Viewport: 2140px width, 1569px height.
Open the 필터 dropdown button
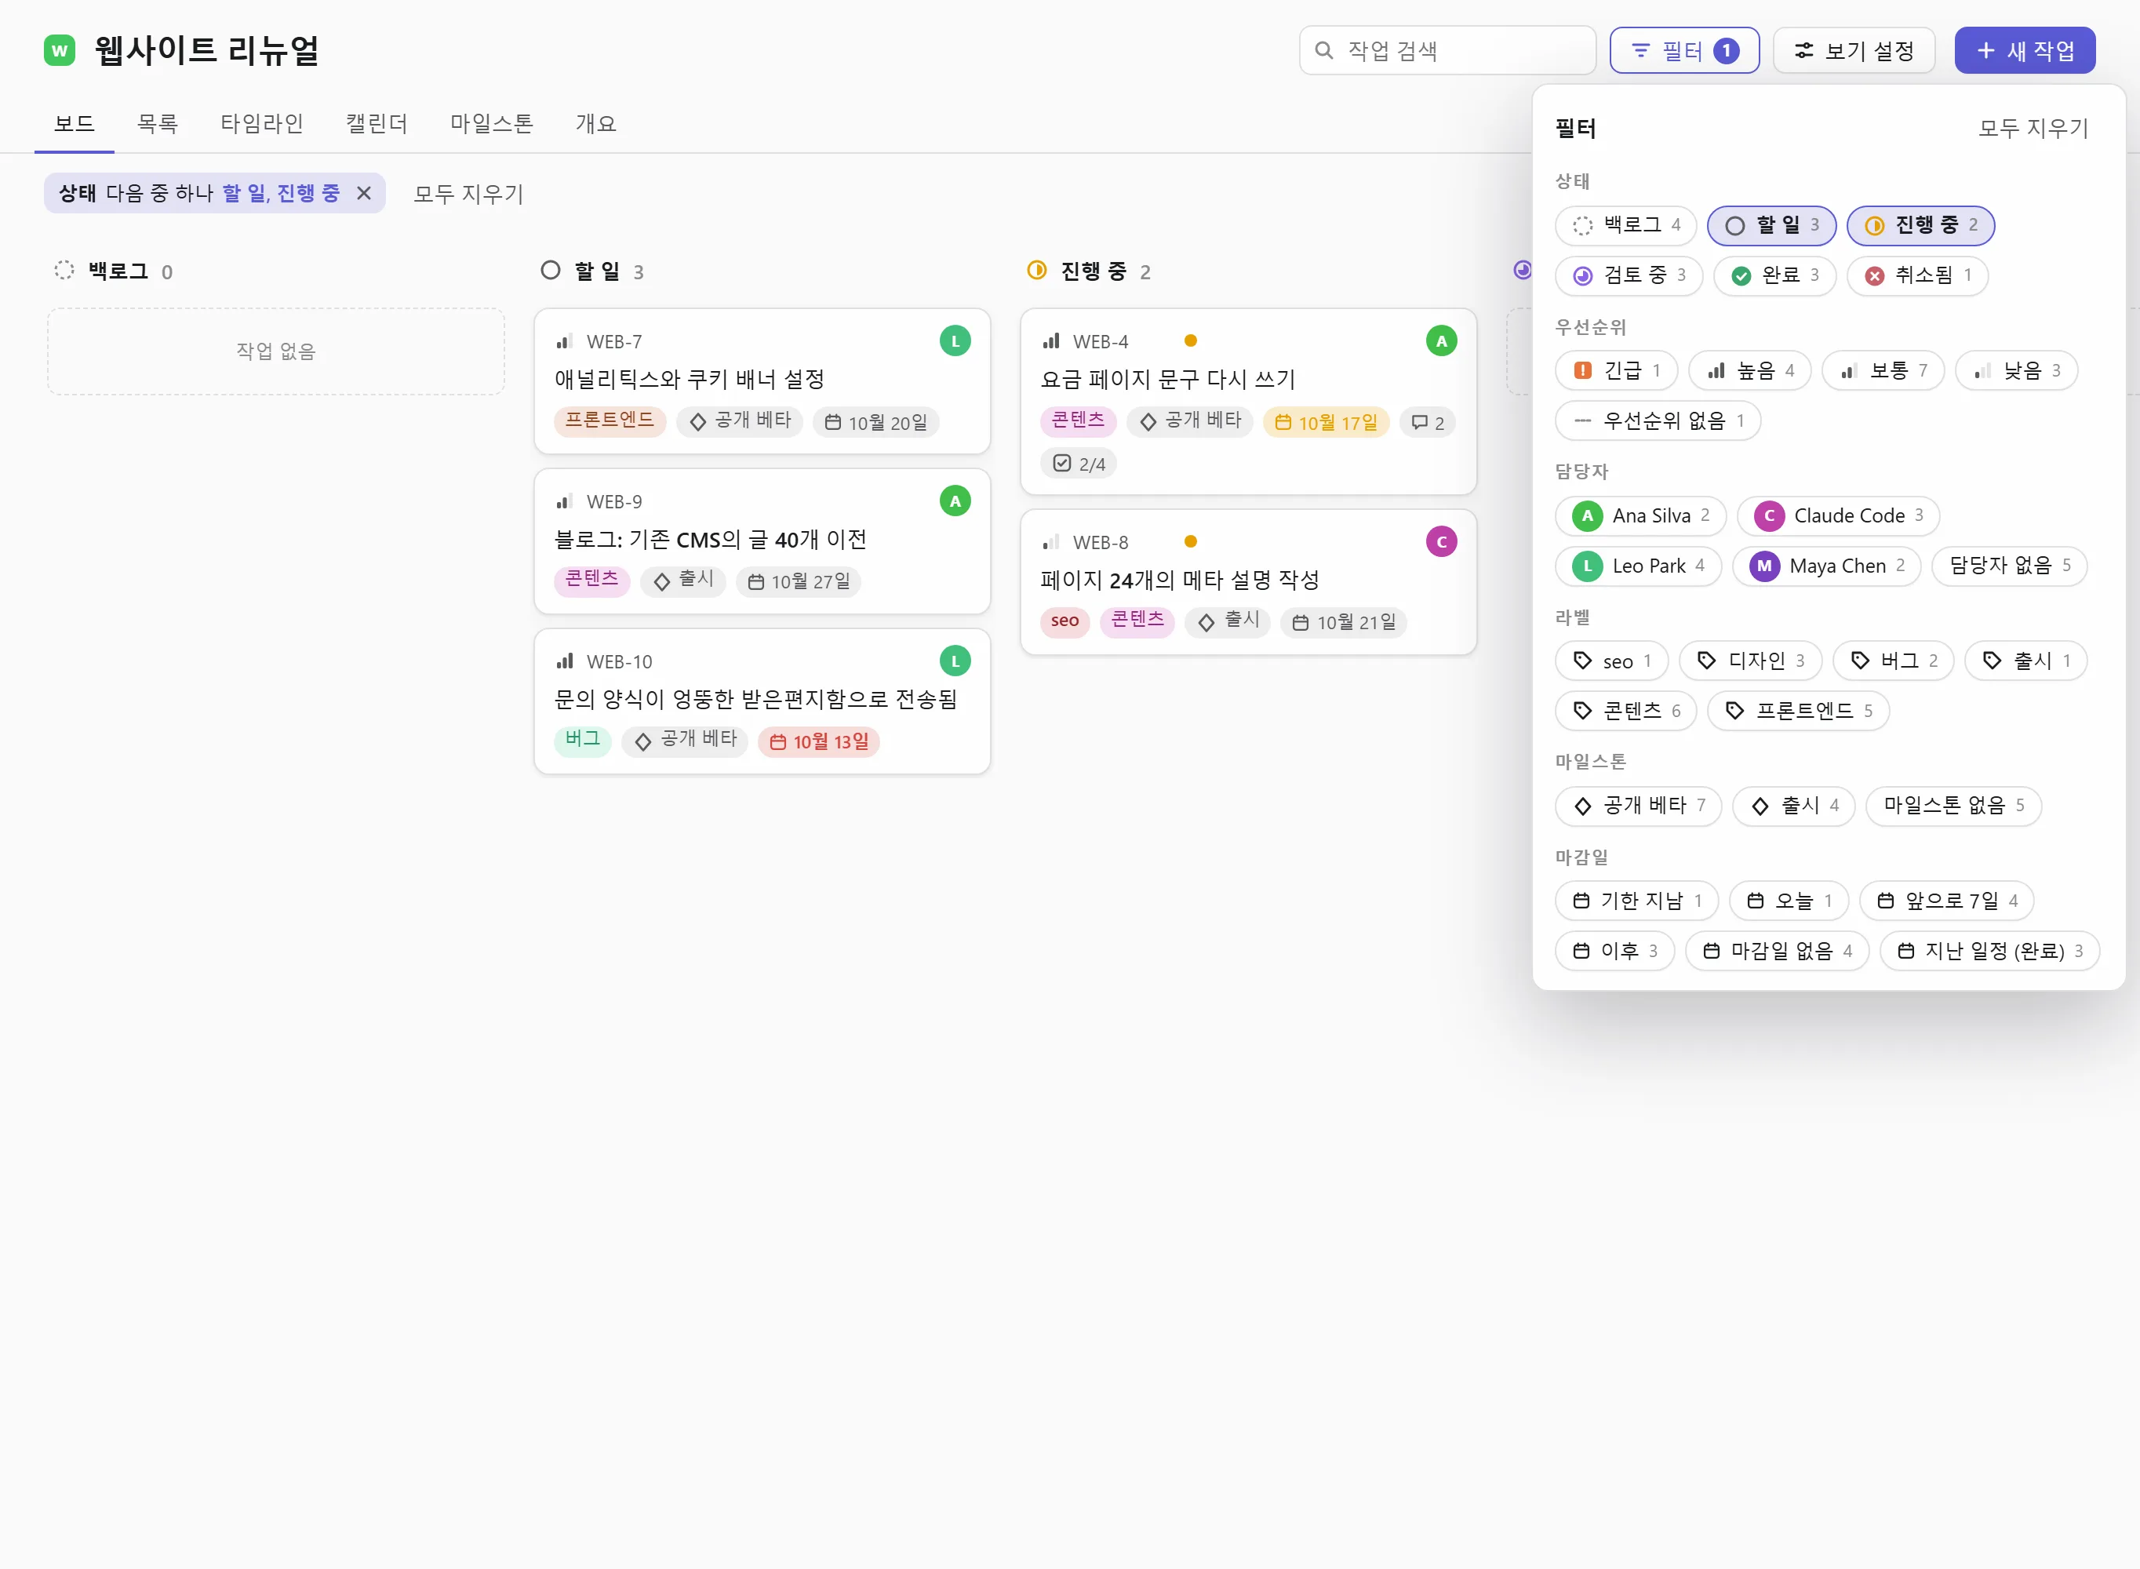click(x=1684, y=50)
